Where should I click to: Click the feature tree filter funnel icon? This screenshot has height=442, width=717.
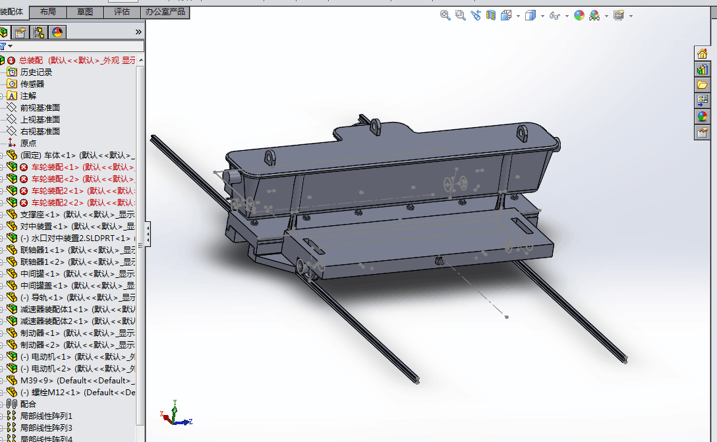3,46
